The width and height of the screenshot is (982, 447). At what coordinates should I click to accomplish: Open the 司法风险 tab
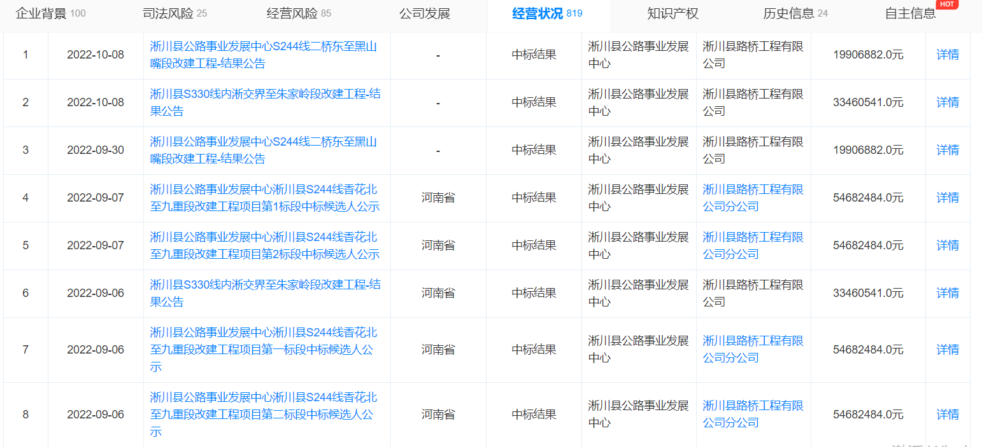[174, 13]
